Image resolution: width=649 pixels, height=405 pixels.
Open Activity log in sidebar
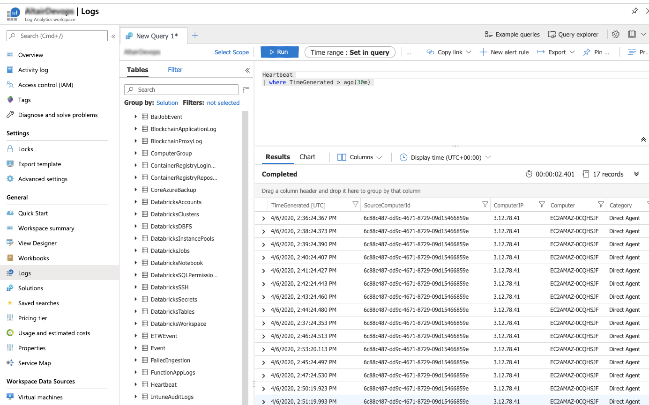click(x=33, y=70)
